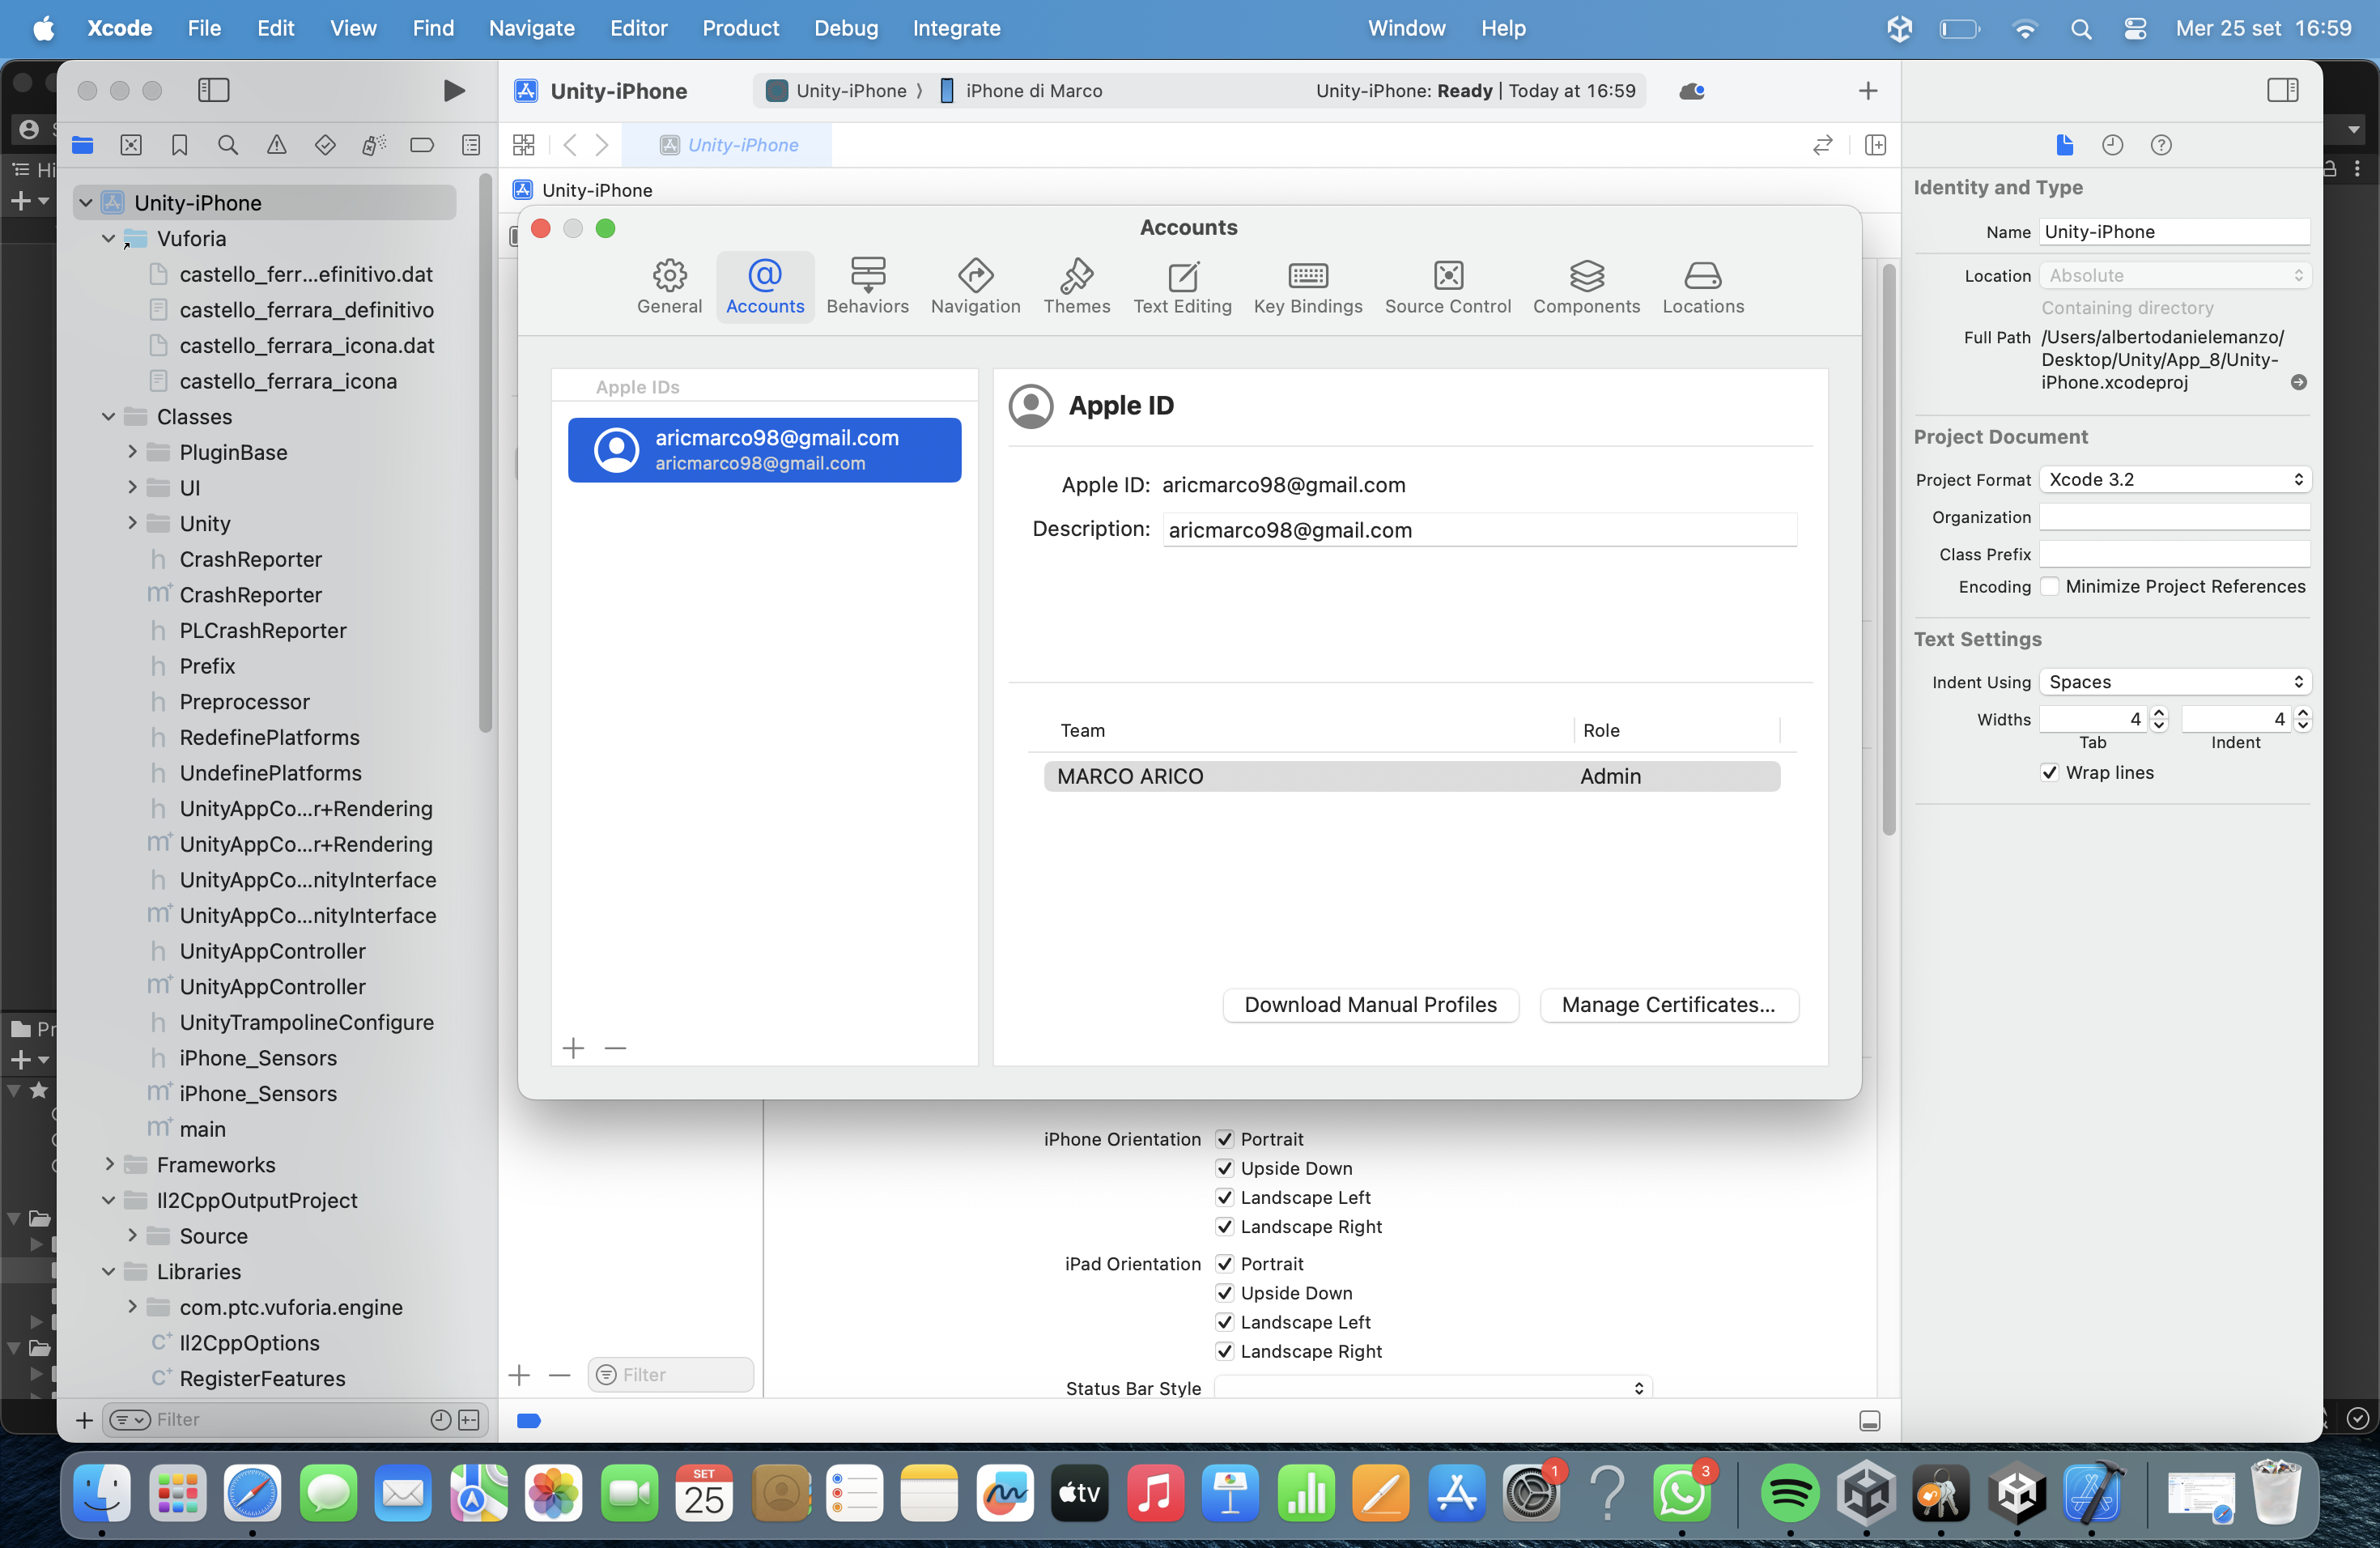Open the Integrate menu
The width and height of the screenshot is (2380, 1548).
click(956, 28)
